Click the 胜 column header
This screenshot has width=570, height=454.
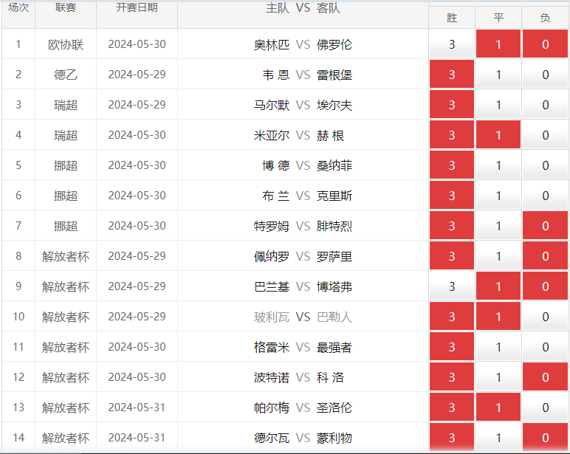pyautogui.click(x=452, y=18)
